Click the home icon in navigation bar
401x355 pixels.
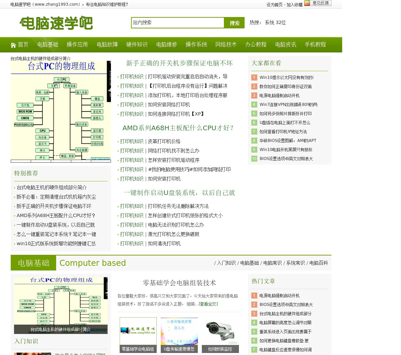pos(13,45)
